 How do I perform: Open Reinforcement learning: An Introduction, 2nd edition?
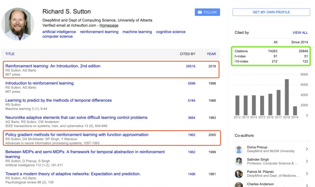pos(53,66)
